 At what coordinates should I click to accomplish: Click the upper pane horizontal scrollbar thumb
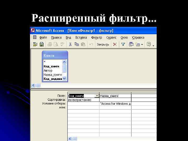click(x=38, y=85)
